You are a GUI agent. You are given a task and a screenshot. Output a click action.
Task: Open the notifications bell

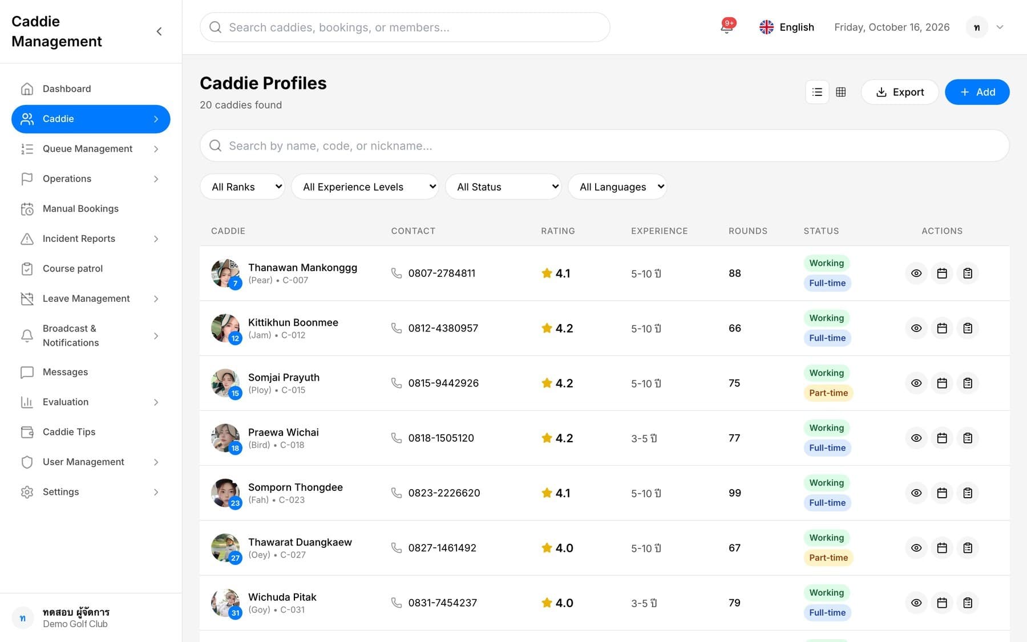click(726, 27)
